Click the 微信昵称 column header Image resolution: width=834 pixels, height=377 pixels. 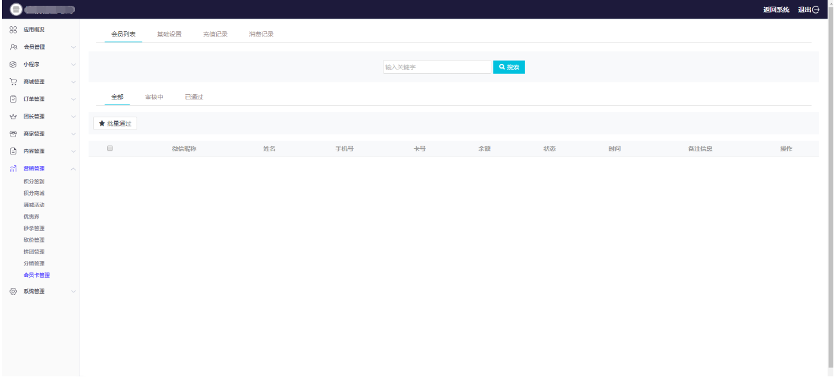pyautogui.click(x=183, y=149)
